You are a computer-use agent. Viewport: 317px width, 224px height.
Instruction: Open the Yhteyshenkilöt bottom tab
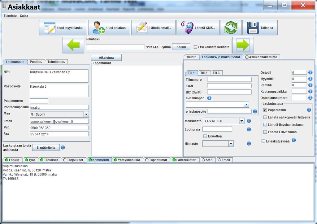tap(127, 160)
